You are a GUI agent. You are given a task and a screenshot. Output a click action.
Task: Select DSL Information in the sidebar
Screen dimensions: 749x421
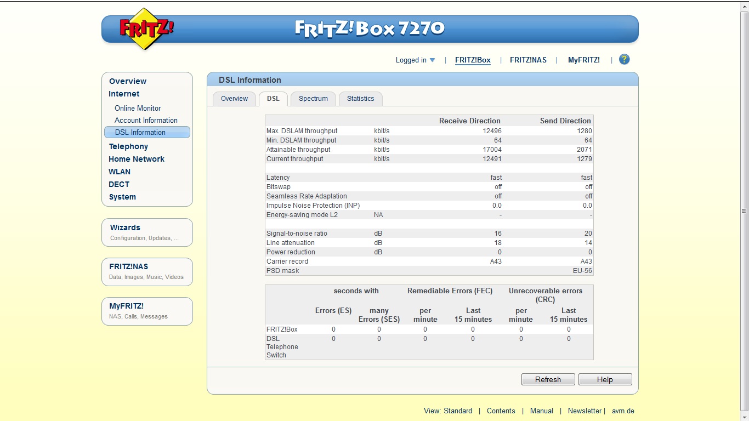coord(147,132)
